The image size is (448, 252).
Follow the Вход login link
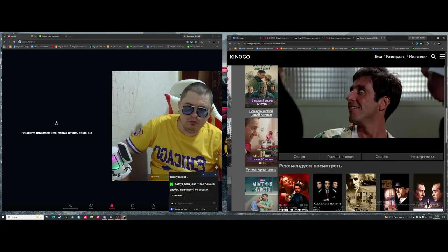378,57
